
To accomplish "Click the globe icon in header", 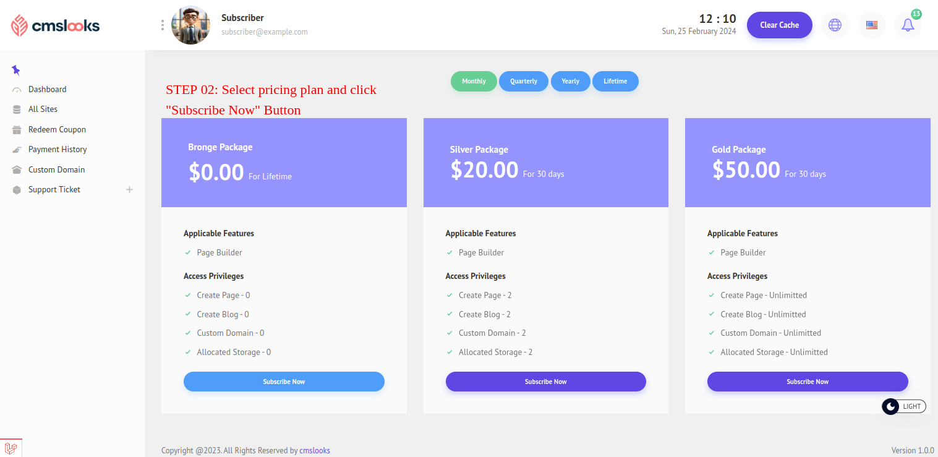I will (835, 25).
